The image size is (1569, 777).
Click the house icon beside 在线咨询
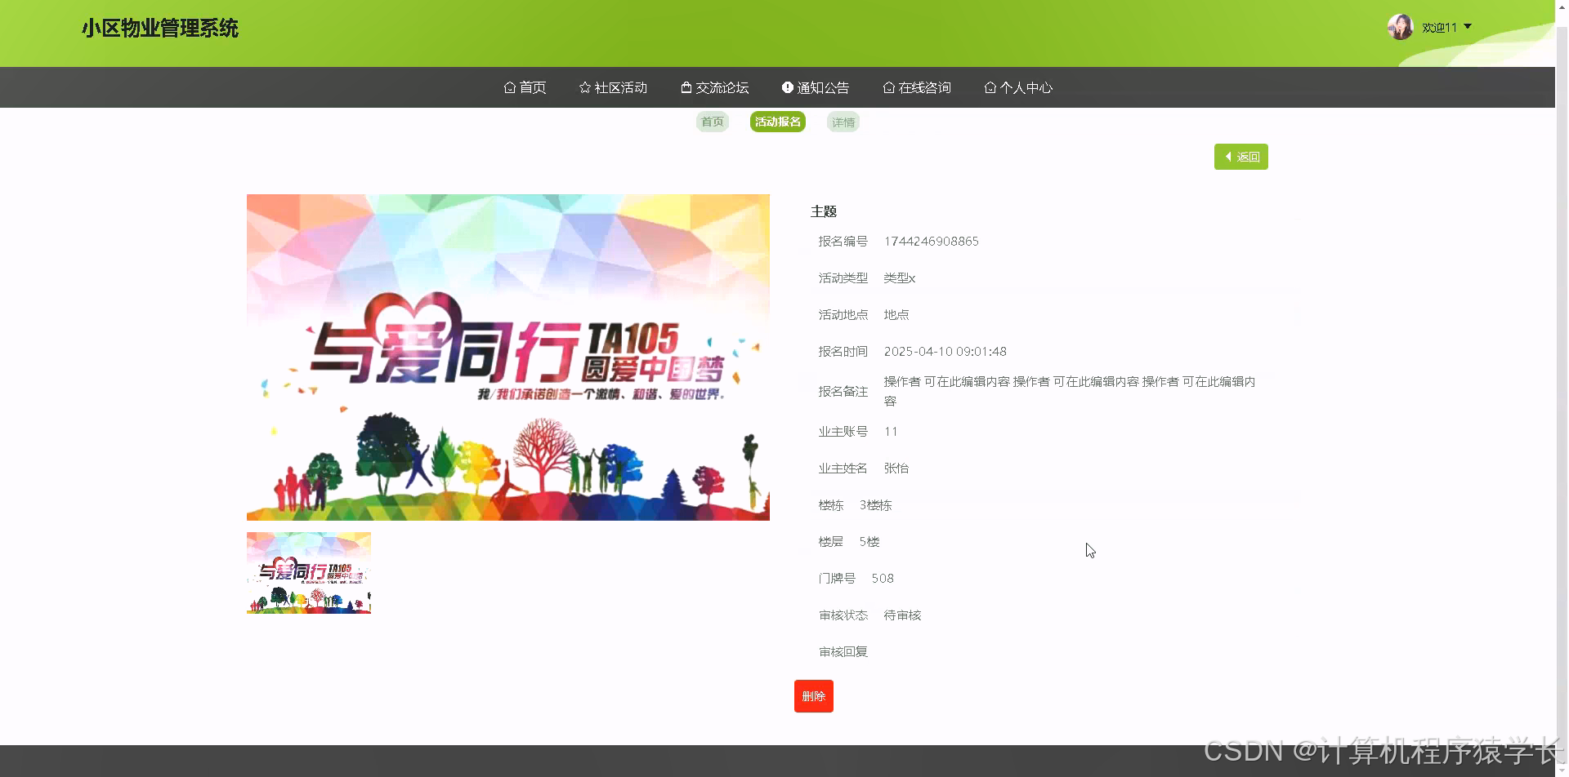[889, 87]
